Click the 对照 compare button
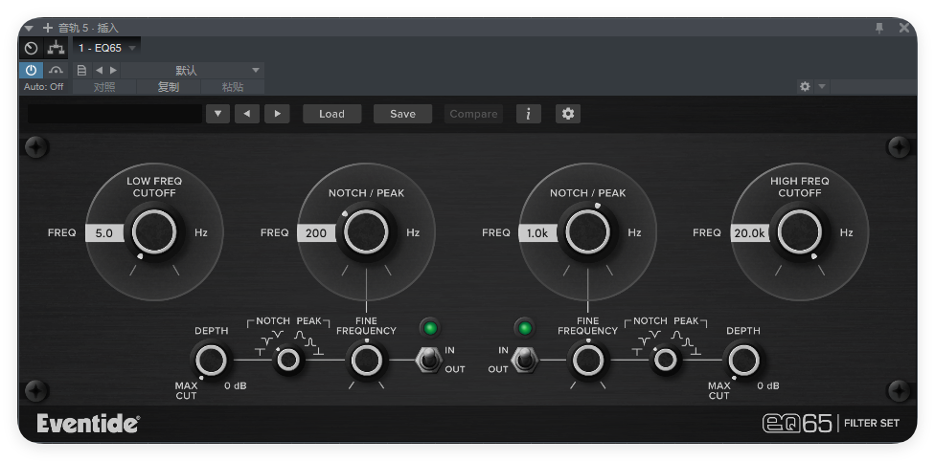The width and height of the screenshot is (935, 461). pos(104,87)
